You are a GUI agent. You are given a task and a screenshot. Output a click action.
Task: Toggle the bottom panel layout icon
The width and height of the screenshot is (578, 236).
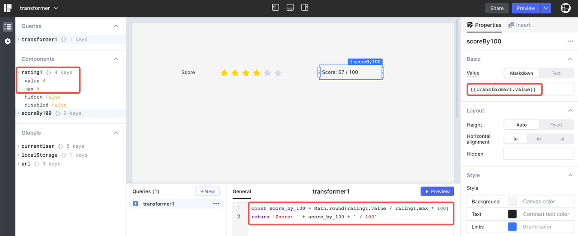[290, 8]
